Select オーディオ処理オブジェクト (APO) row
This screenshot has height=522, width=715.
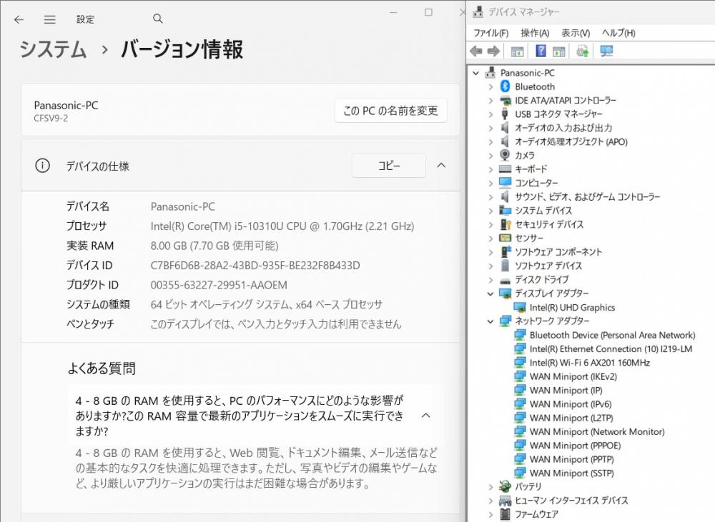pyautogui.click(x=571, y=141)
